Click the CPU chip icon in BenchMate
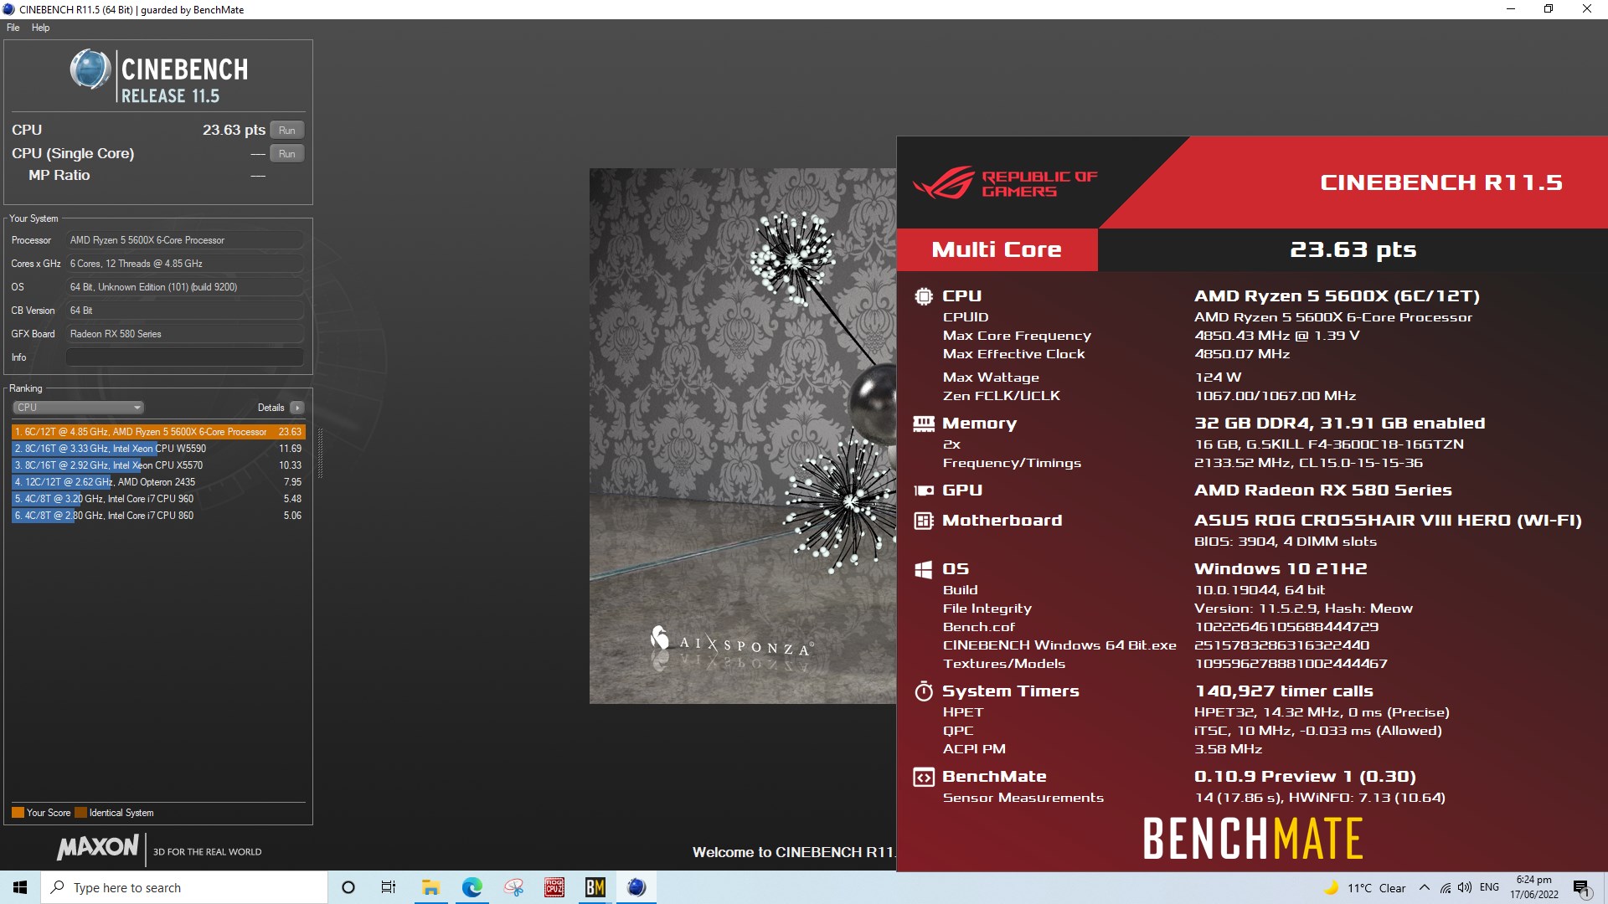This screenshot has width=1608, height=904. (923, 296)
